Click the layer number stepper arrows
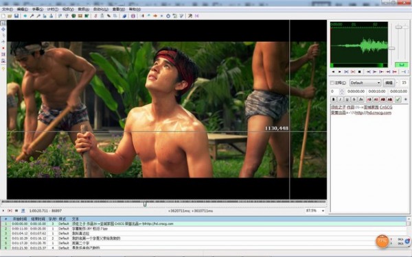 (342, 91)
